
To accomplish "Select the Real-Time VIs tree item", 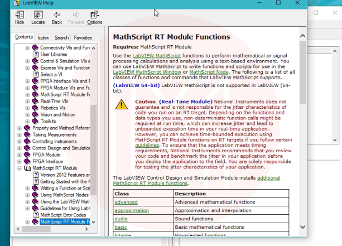I will [x=54, y=102].
